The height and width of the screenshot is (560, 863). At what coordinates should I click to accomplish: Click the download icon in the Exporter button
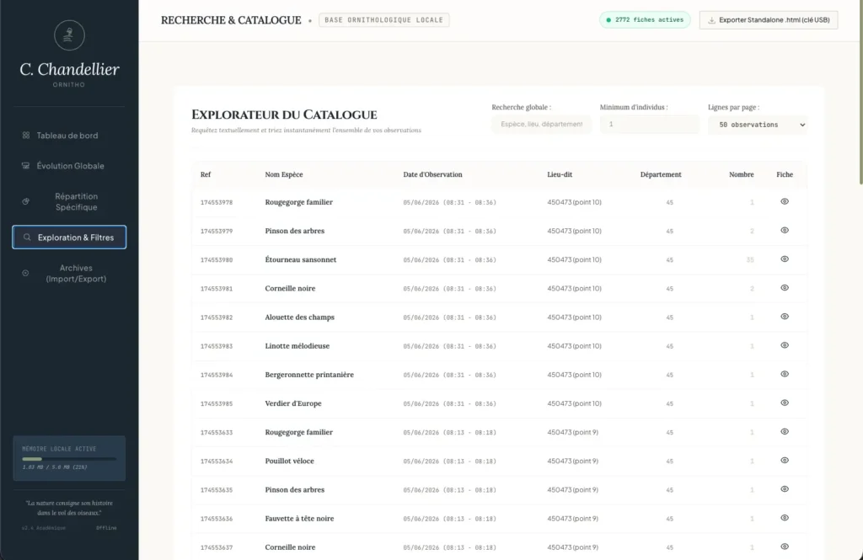point(711,20)
